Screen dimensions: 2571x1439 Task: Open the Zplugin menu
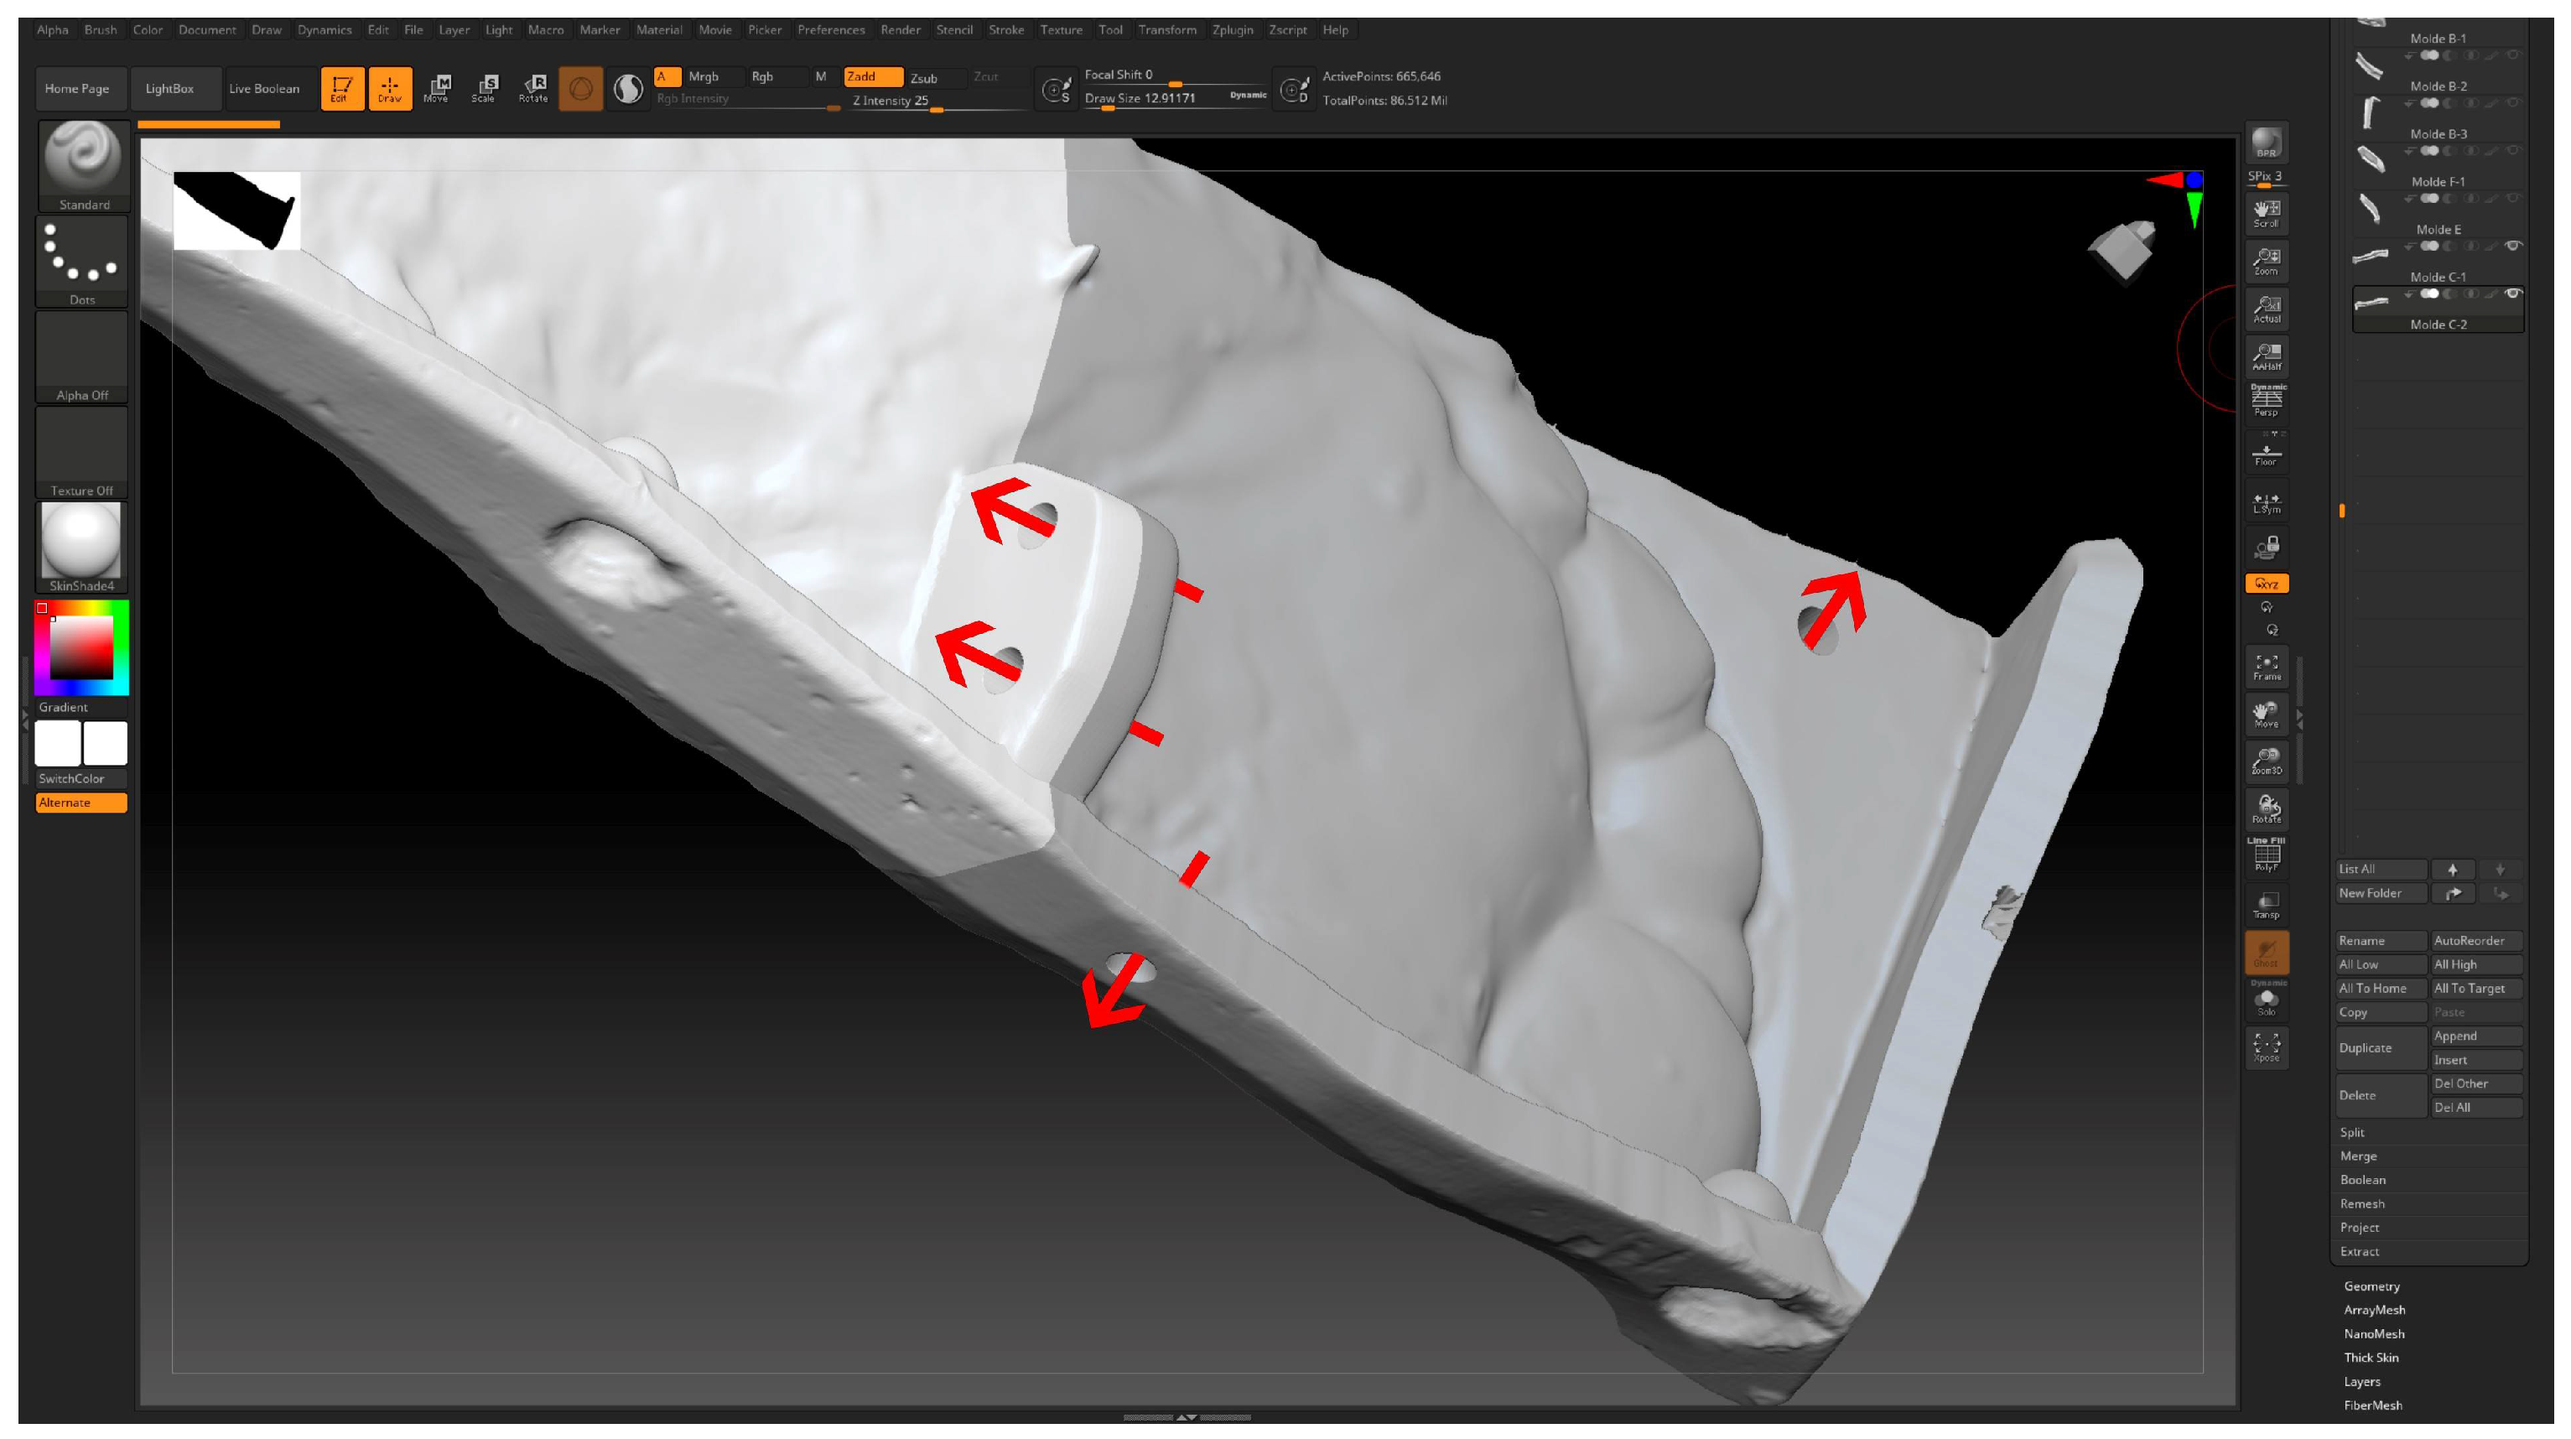point(1232,30)
